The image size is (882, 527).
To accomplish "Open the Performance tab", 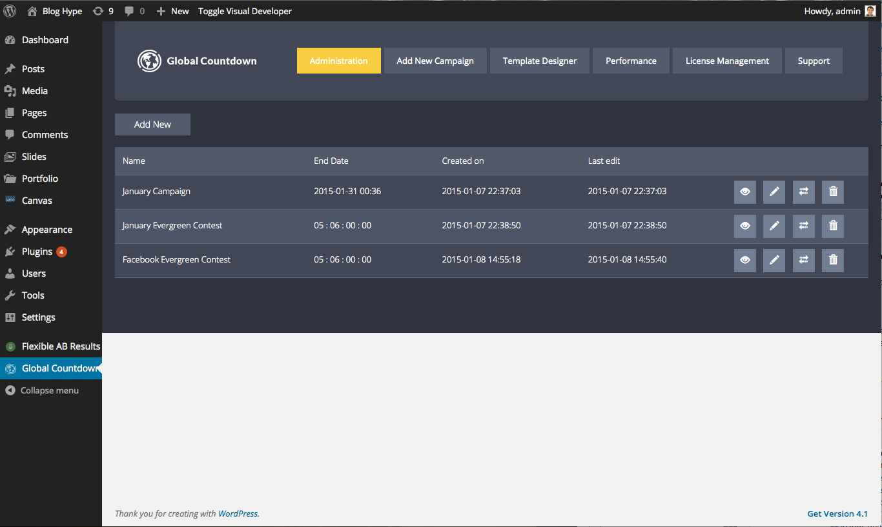I will (x=631, y=61).
